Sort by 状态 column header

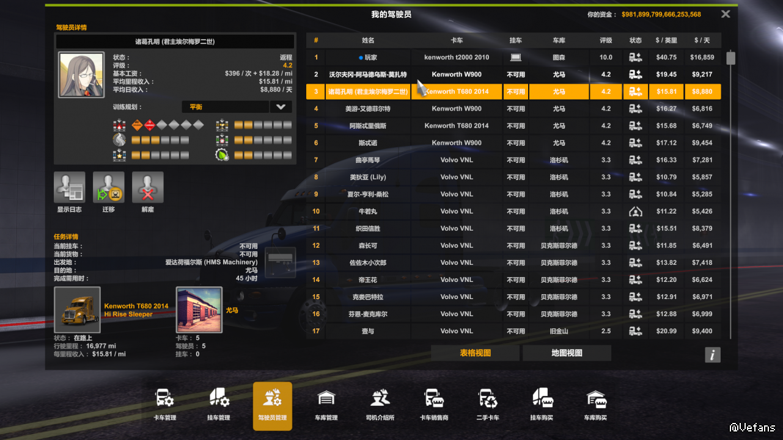click(x=636, y=40)
